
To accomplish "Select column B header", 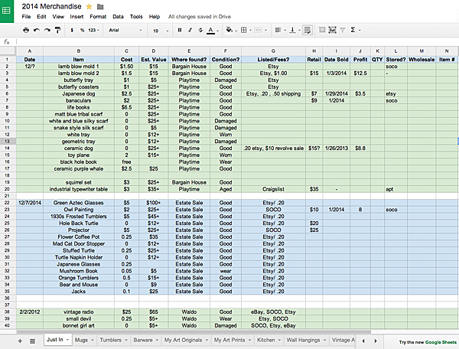I will coord(79,51).
